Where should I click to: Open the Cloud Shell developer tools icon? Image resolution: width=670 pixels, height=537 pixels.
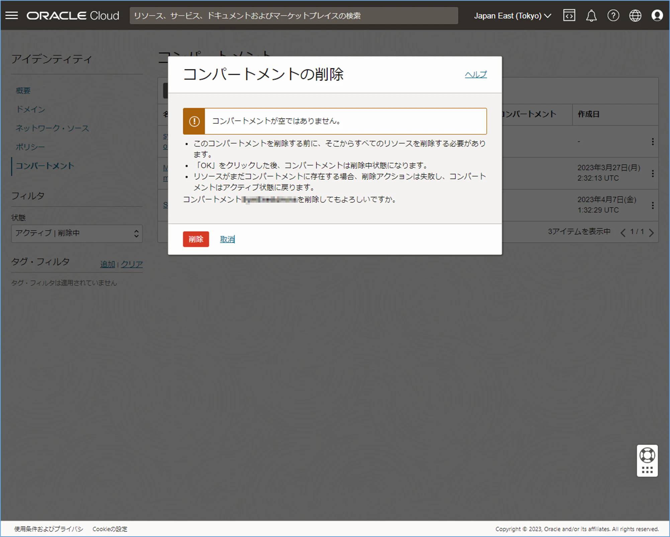(x=569, y=15)
